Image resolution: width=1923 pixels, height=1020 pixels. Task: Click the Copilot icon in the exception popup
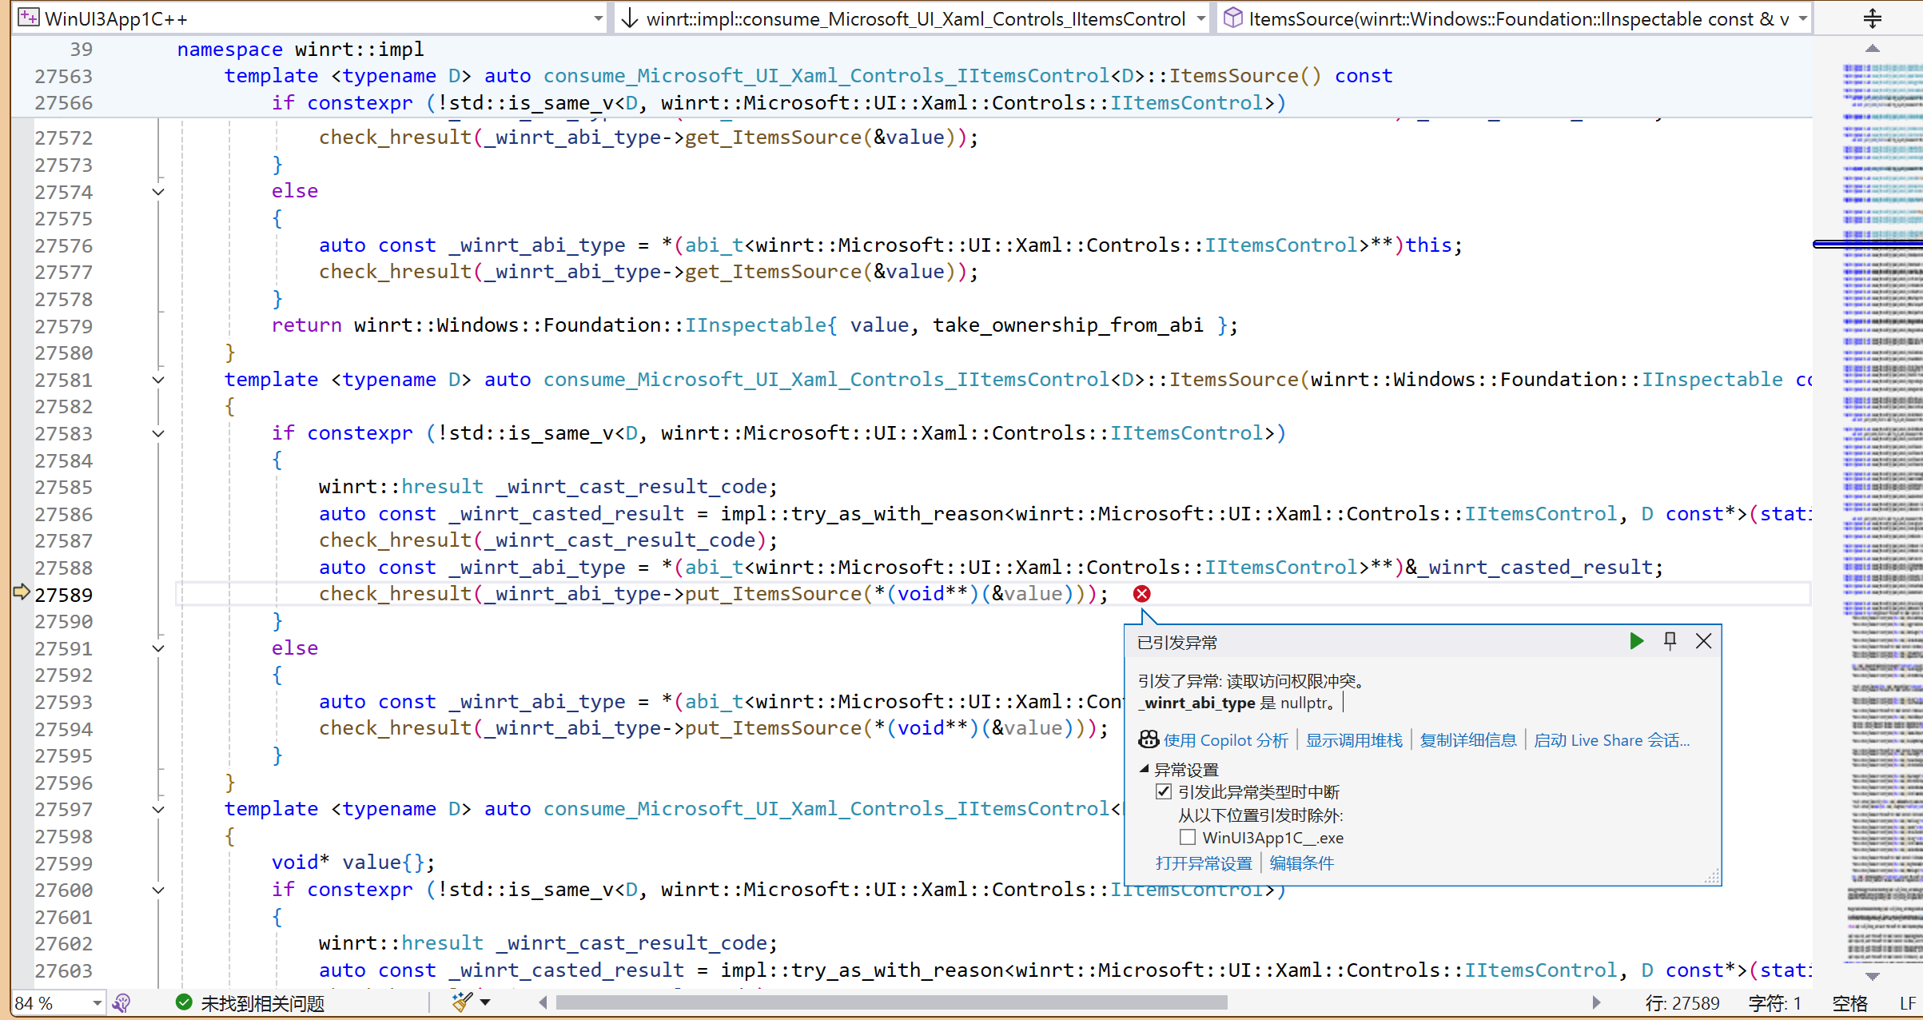(x=1149, y=739)
